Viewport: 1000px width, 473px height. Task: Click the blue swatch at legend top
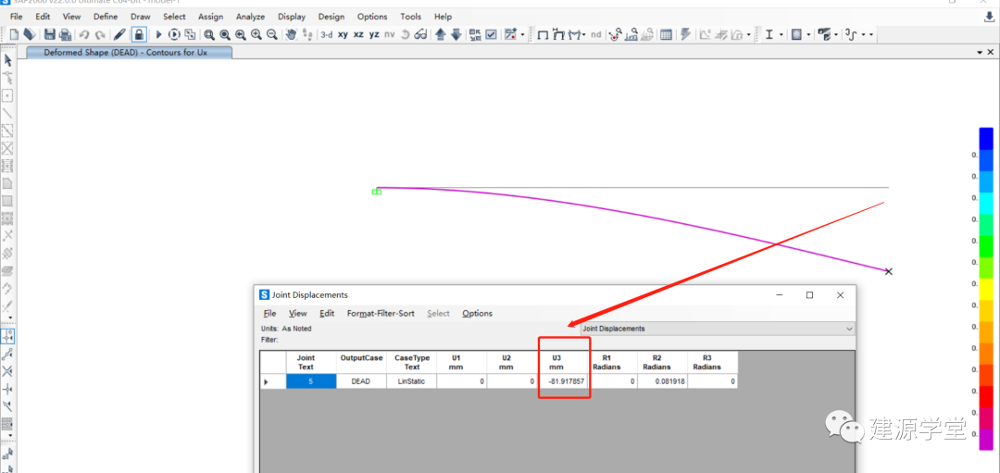click(x=985, y=138)
